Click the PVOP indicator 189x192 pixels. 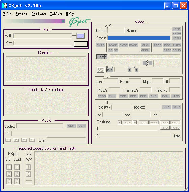[x=124, y=45]
